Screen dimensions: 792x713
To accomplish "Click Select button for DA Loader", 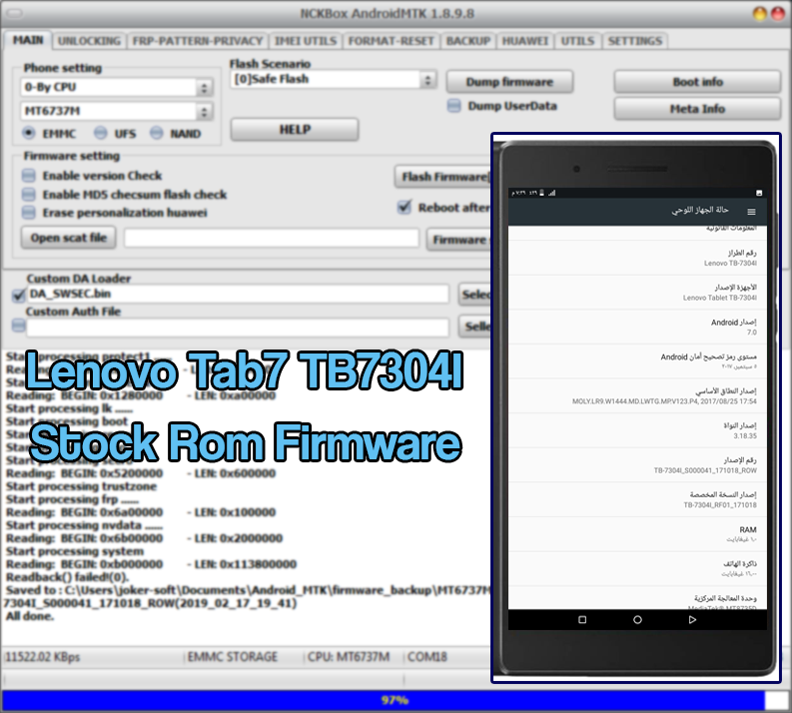I will point(474,295).
